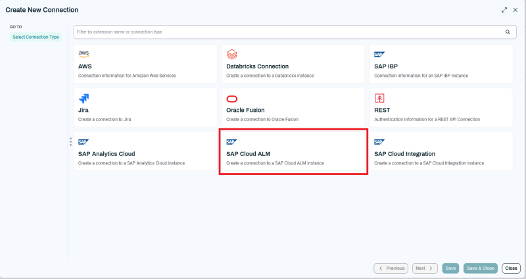Click the SAP Analytics Cloud logo

click(84, 141)
